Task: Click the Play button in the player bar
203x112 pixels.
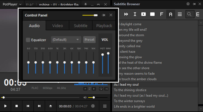Action: tap(5, 106)
